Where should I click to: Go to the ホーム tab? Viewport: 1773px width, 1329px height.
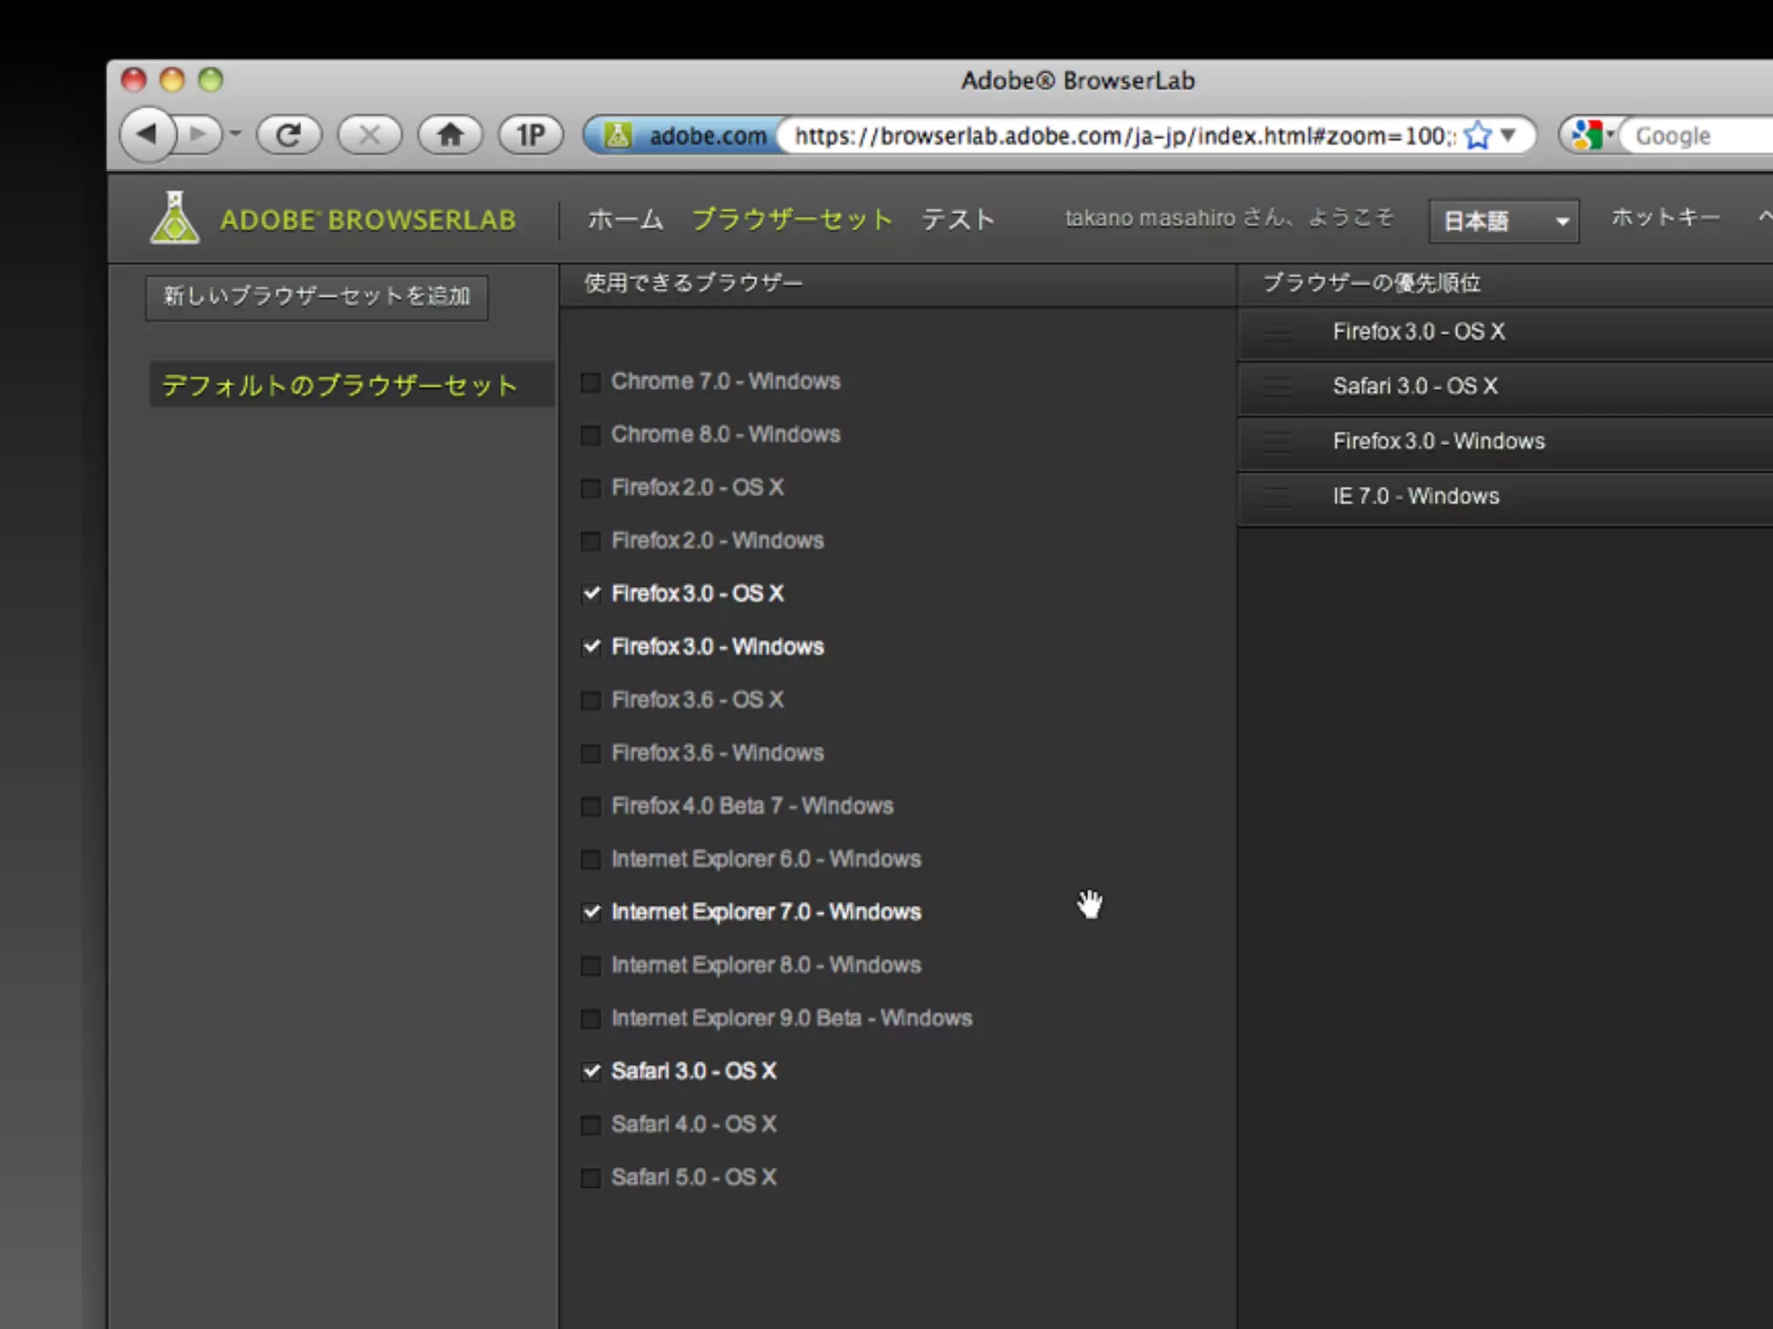click(625, 220)
